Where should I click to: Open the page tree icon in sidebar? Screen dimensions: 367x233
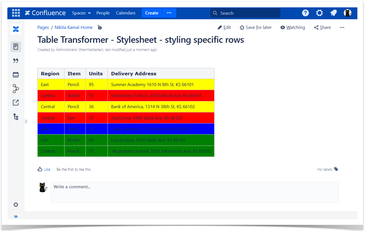[16, 117]
